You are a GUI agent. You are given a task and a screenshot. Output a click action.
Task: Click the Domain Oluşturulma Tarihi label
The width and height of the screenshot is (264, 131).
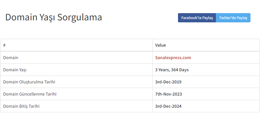[29, 82]
